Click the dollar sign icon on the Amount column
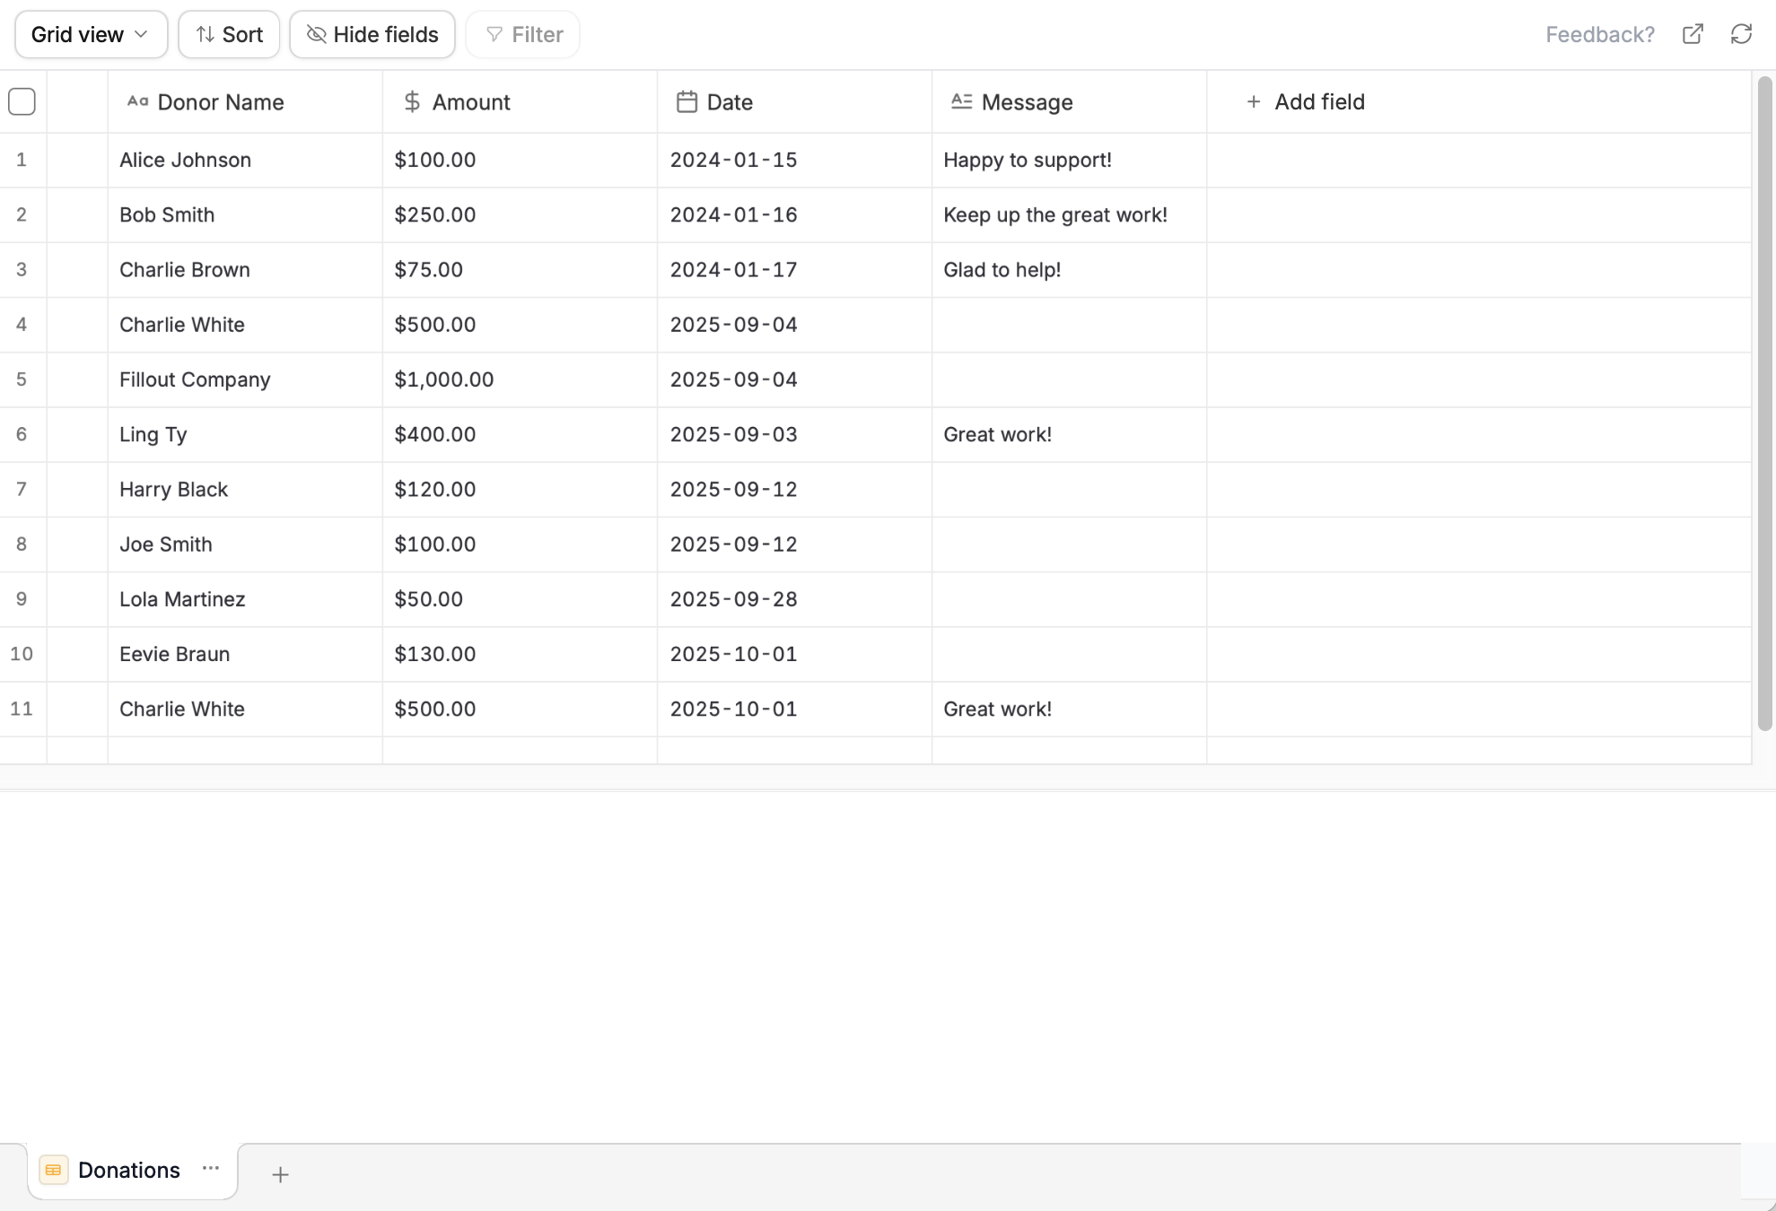Screen dimensions: 1776x1211 tap(411, 101)
